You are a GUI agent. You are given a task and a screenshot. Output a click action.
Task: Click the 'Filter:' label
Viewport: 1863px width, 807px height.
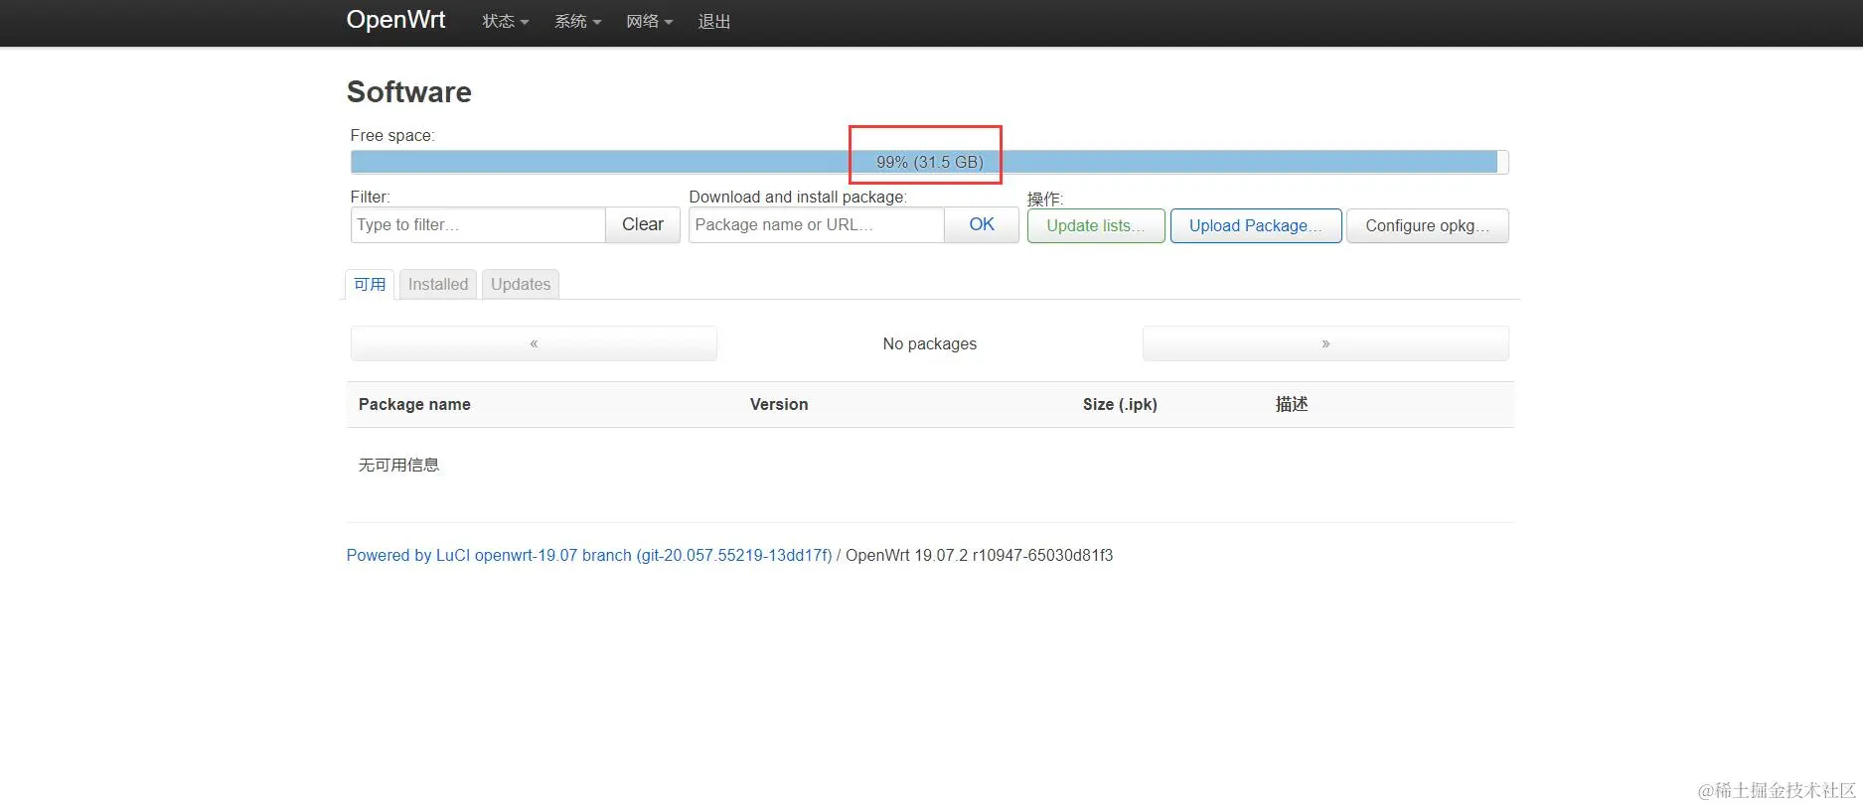[370, 197]
